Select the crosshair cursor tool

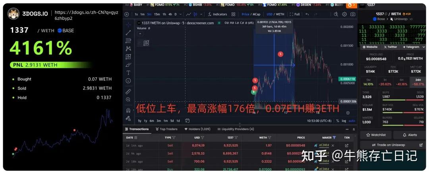[128, 25]
